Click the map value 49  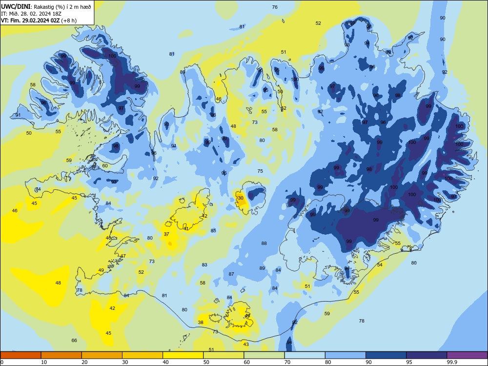pyautogui.click(x=101, y=270)
